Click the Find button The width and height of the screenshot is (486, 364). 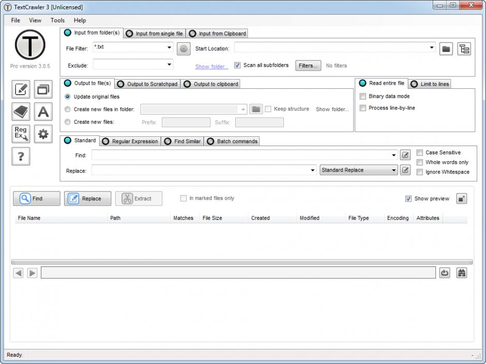pyautogui.click(x=37, y=198)
